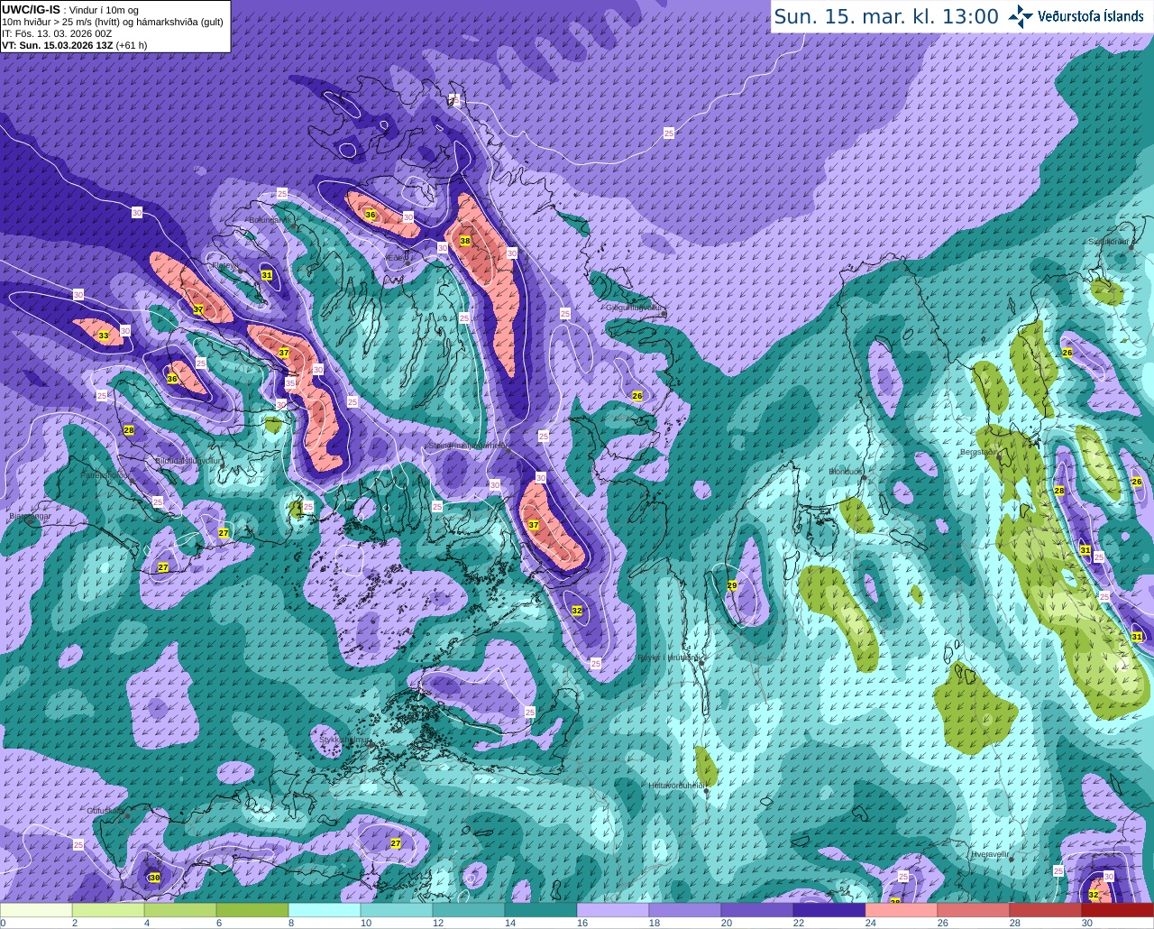The image size is (1154, 929).
Task: Click the 'IT: Fös. 13. 03. 2026 00Z' line
Action: click(57, 33)
